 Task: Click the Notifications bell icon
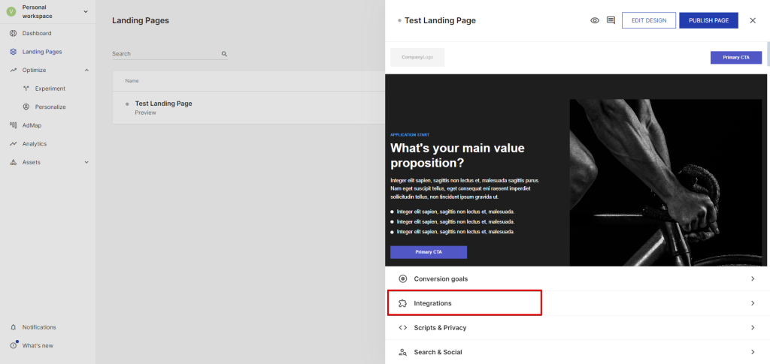(14, 327)
